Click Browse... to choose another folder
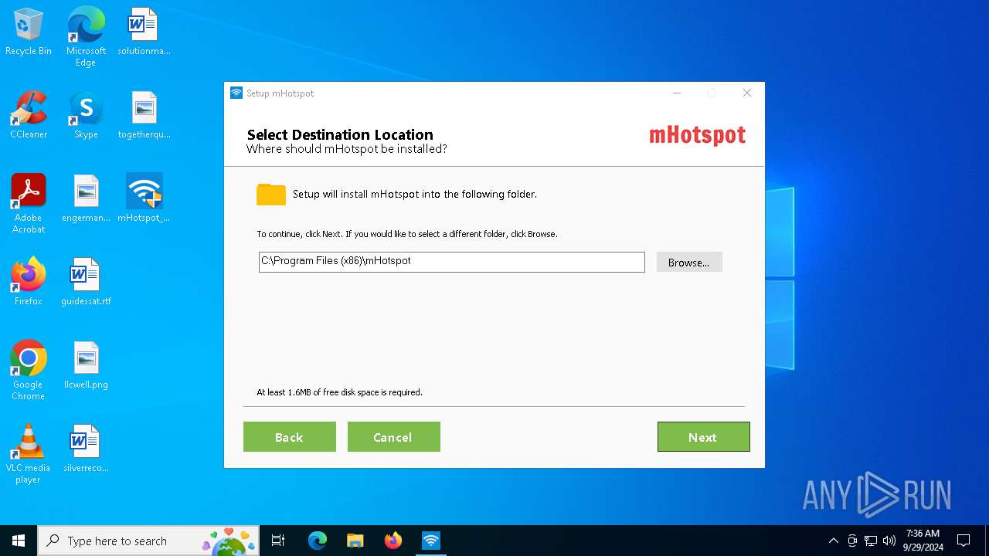 [x=689, y=262]
